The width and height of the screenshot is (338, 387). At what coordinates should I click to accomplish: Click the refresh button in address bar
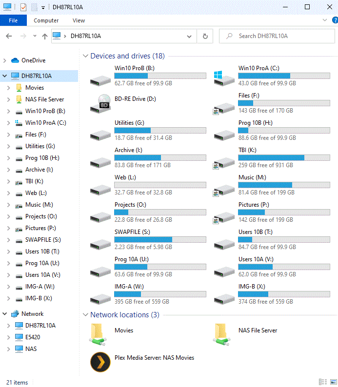point(205,36)
